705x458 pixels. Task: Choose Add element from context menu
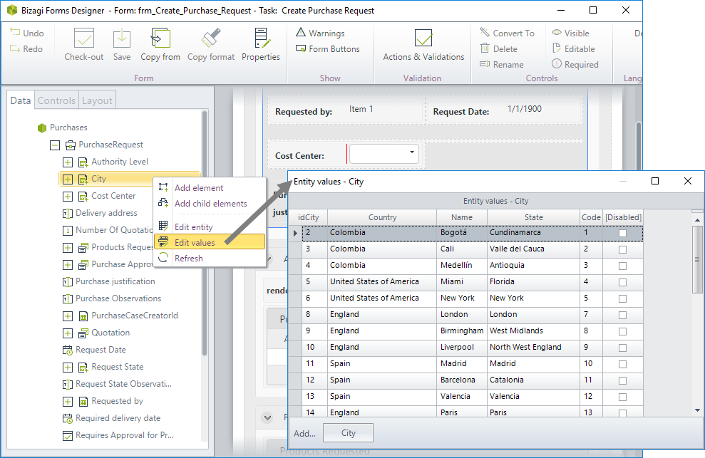pos(210,188)
